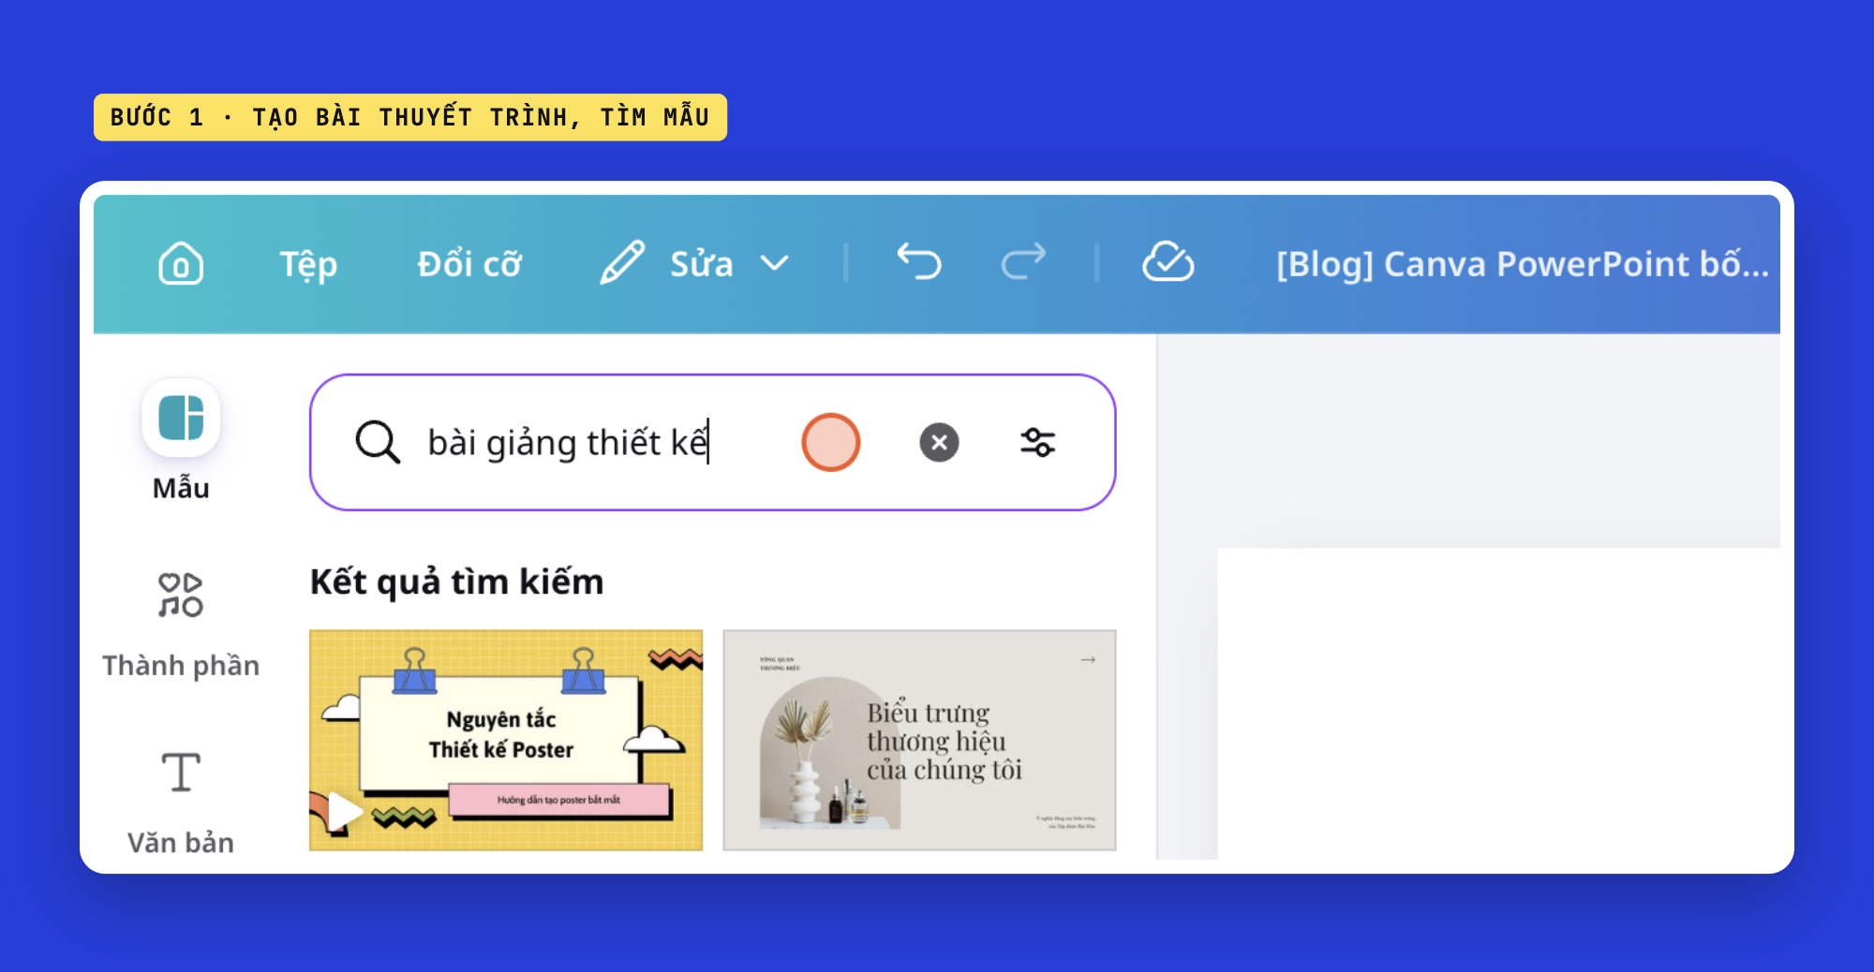Open the Văn bản text panel
Screen dimensions: 1874x972
[181, 803]
